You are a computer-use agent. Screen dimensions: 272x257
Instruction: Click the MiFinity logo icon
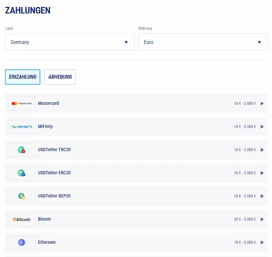click(x=21, y=127)
